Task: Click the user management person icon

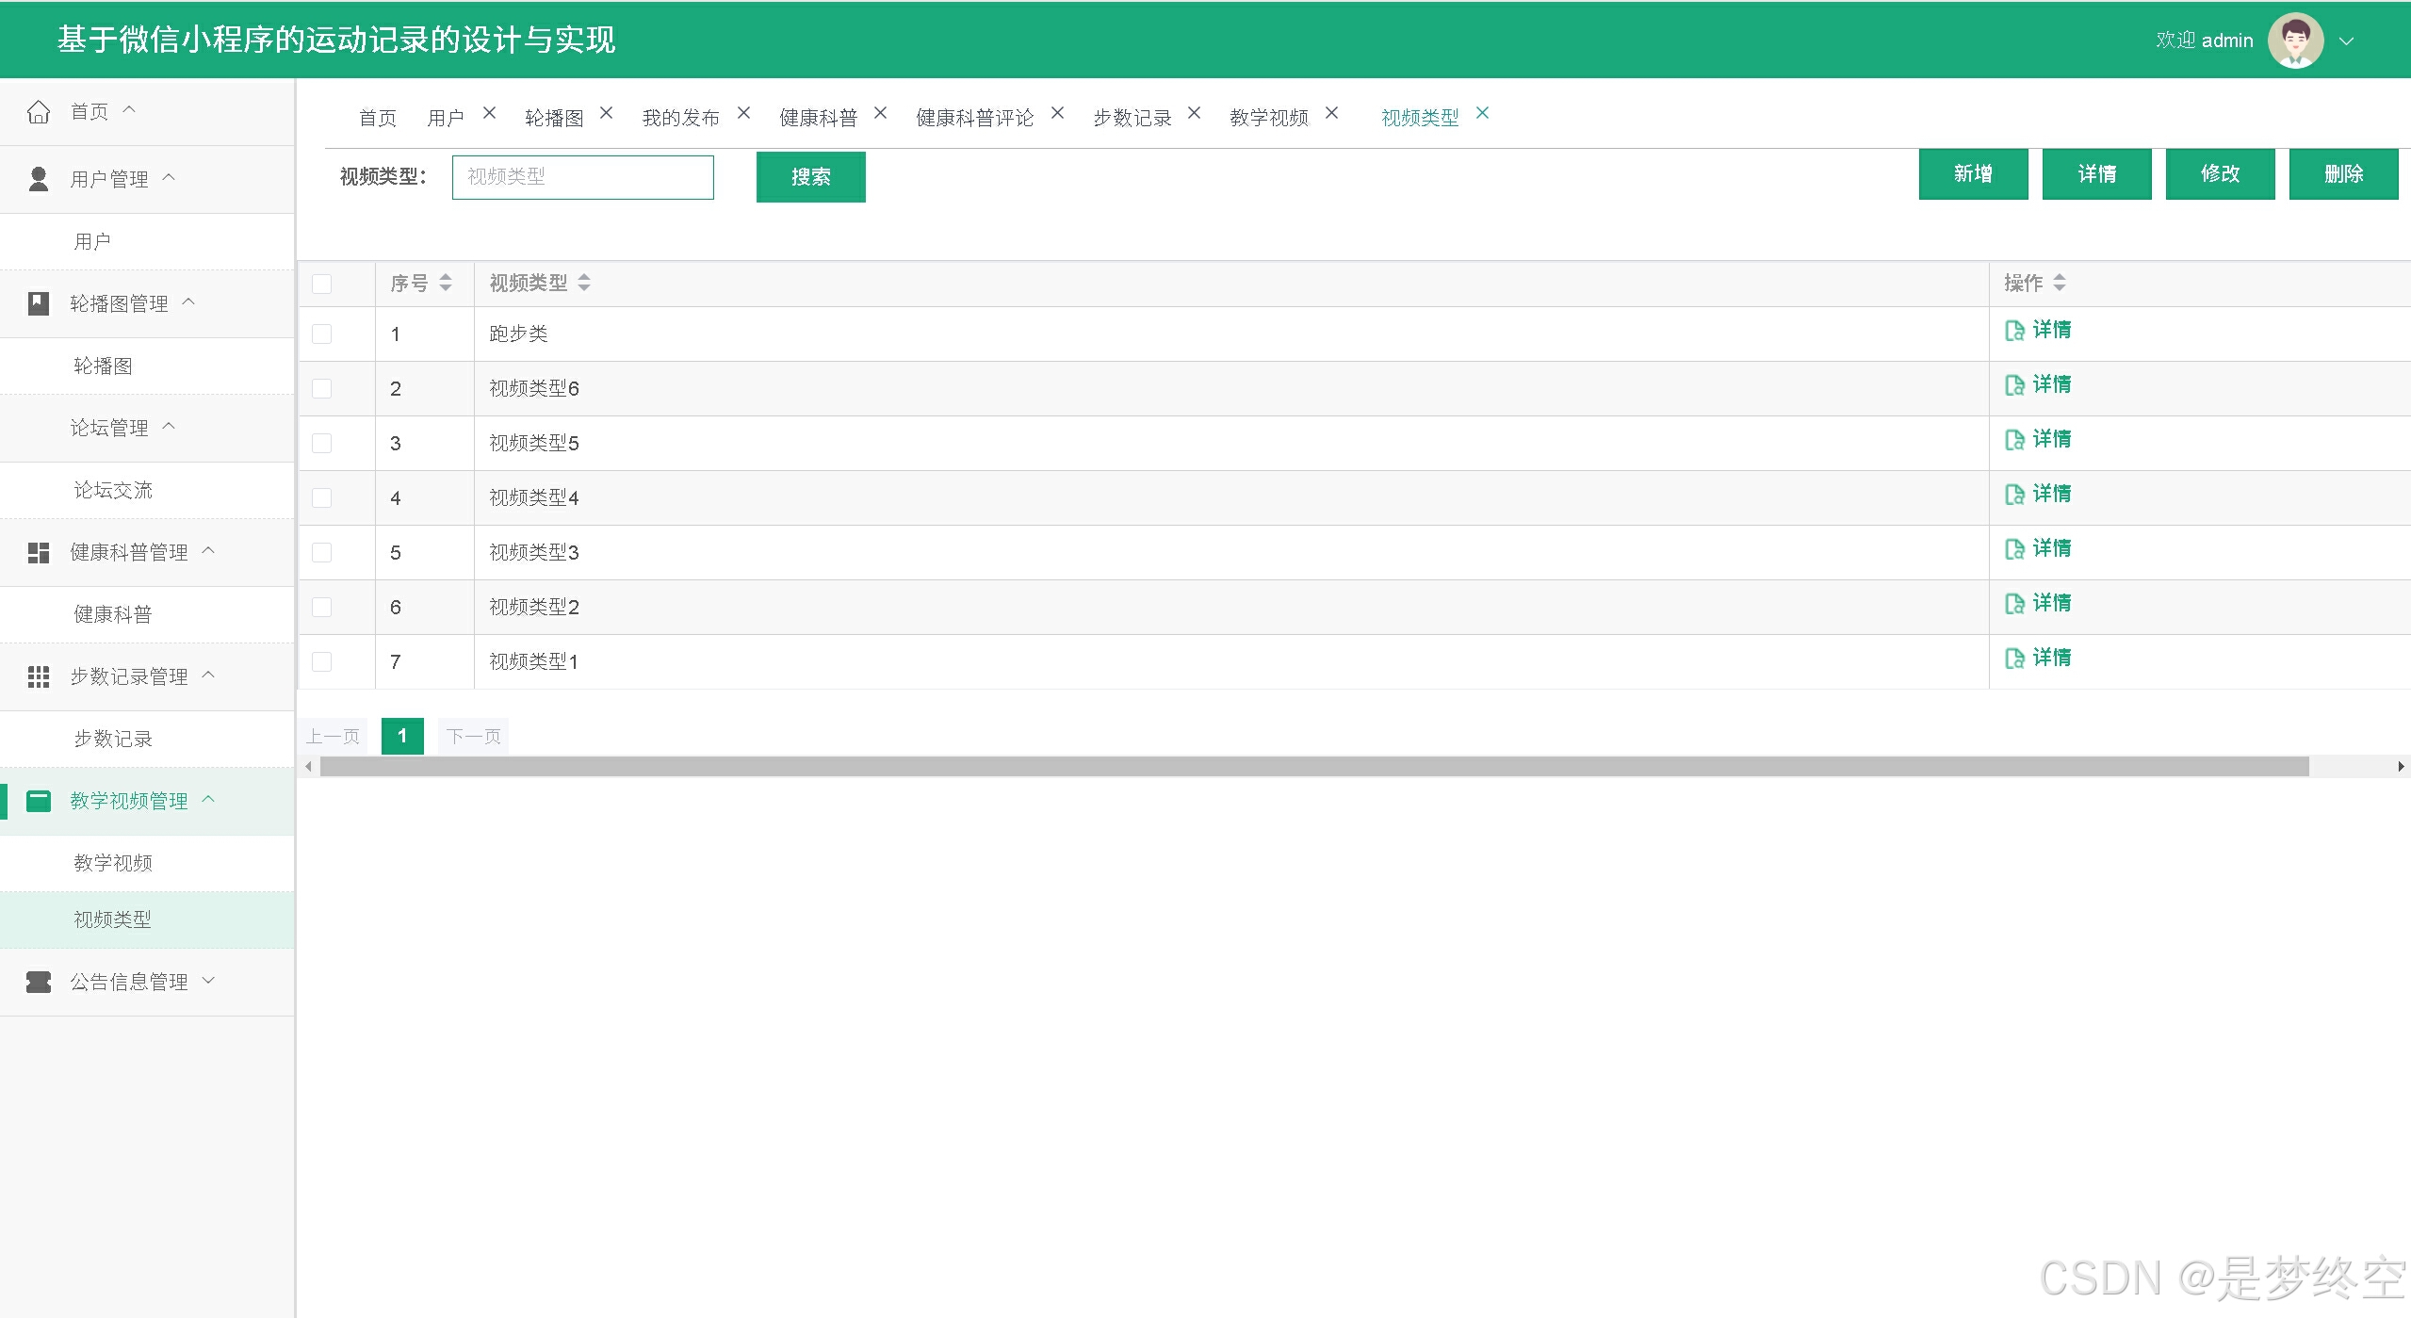Action: point(39,179)
